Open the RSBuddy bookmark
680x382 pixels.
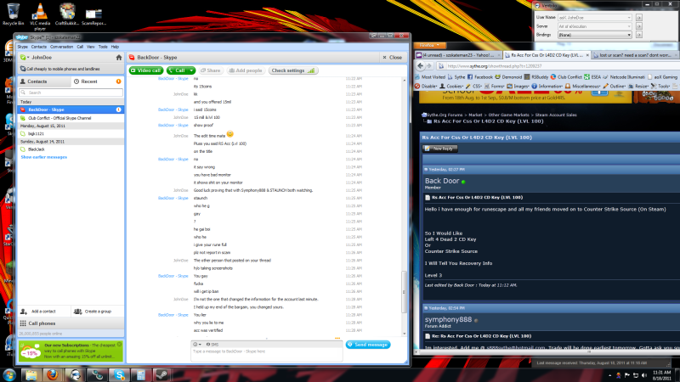[536, 77]
